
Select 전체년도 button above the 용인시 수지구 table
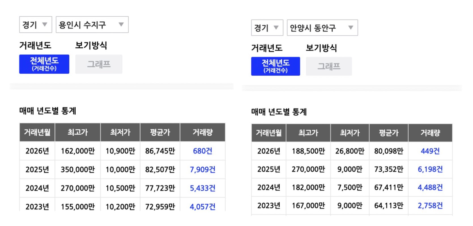(x=44, y=64)
